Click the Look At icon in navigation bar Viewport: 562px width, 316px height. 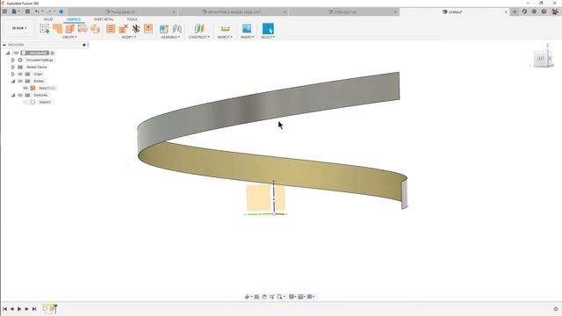click(256, 297)
